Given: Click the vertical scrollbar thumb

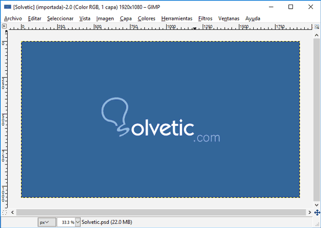Looking at the screenshot, I should (317, 120).
